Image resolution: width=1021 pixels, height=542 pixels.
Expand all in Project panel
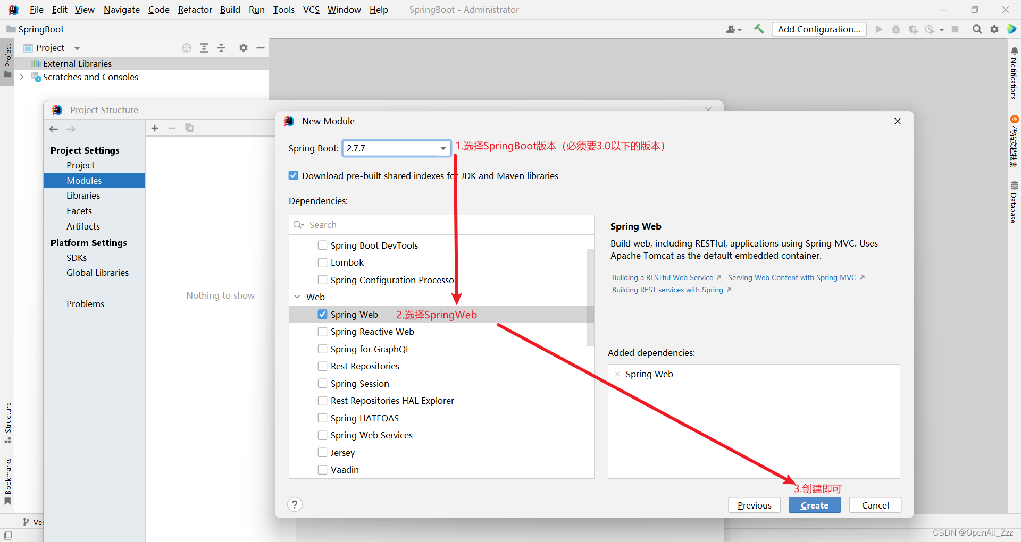pos(204,48)
